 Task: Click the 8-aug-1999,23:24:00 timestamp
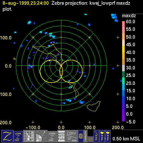[x=26, y=3]
